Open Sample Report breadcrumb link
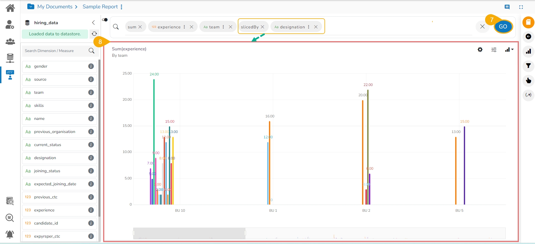Image resolution: width=535 pixels, height=244 pixels. click(100, 7)
